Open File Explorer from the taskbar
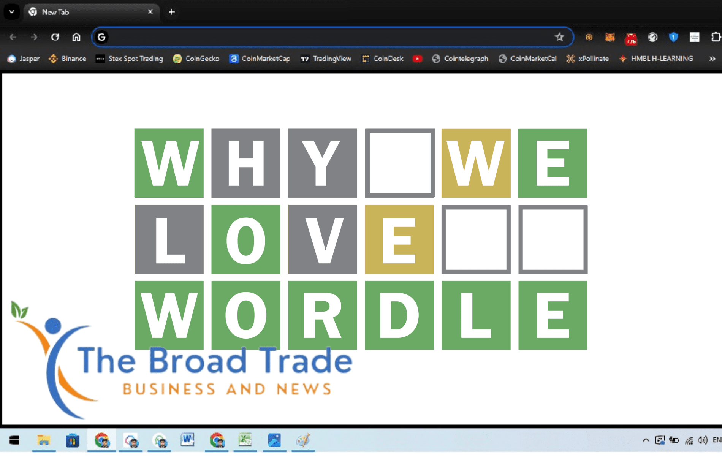 click(x=44, y=440)
